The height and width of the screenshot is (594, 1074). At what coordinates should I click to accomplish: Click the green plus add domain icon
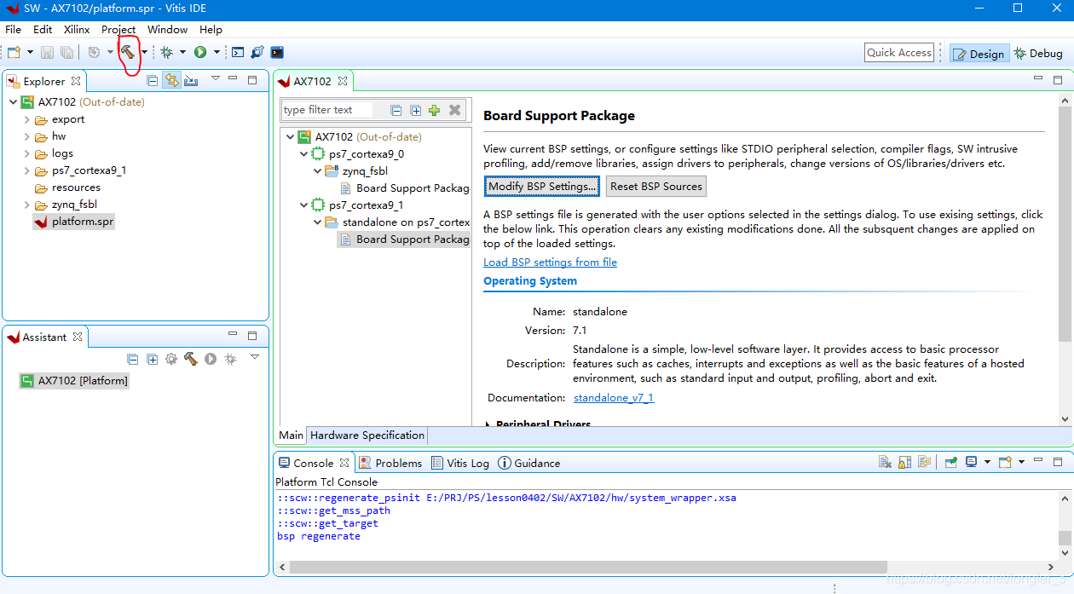[x=435, y=110]
